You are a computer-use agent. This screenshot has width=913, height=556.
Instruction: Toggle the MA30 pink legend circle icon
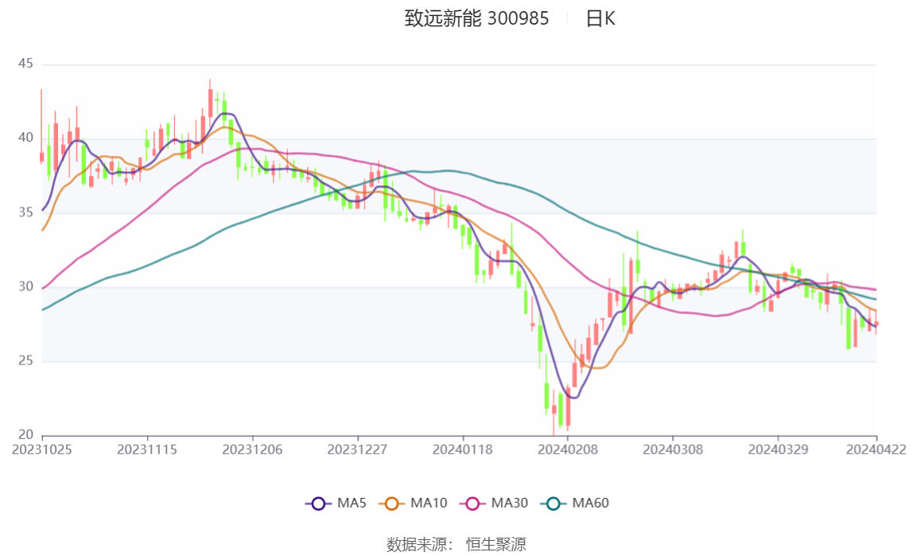472,504
